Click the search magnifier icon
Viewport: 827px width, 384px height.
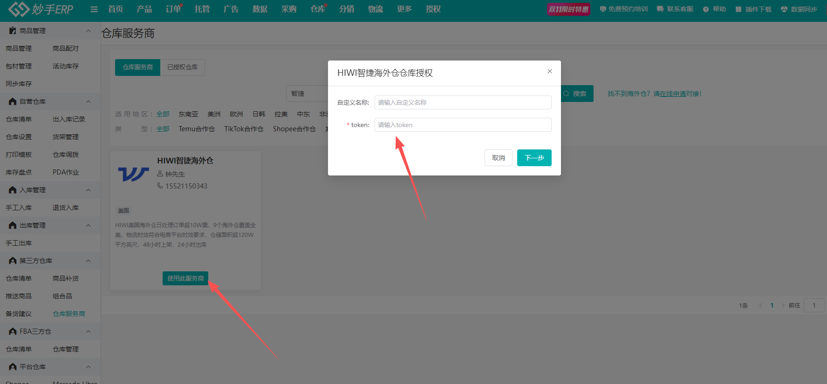click(566, 94)
